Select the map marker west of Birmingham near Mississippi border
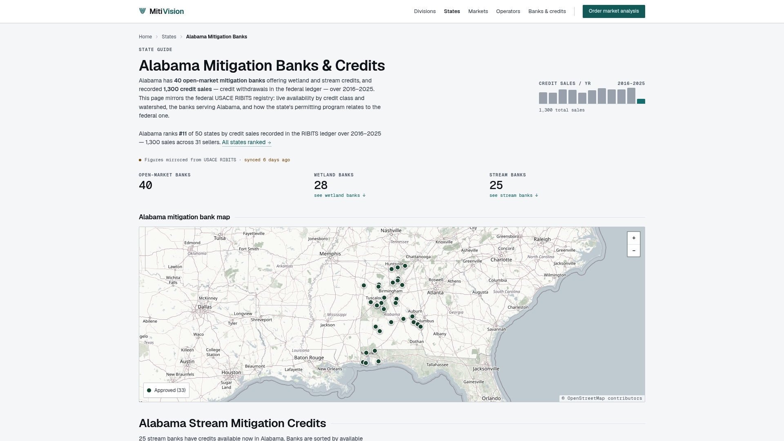 (364, 285)
